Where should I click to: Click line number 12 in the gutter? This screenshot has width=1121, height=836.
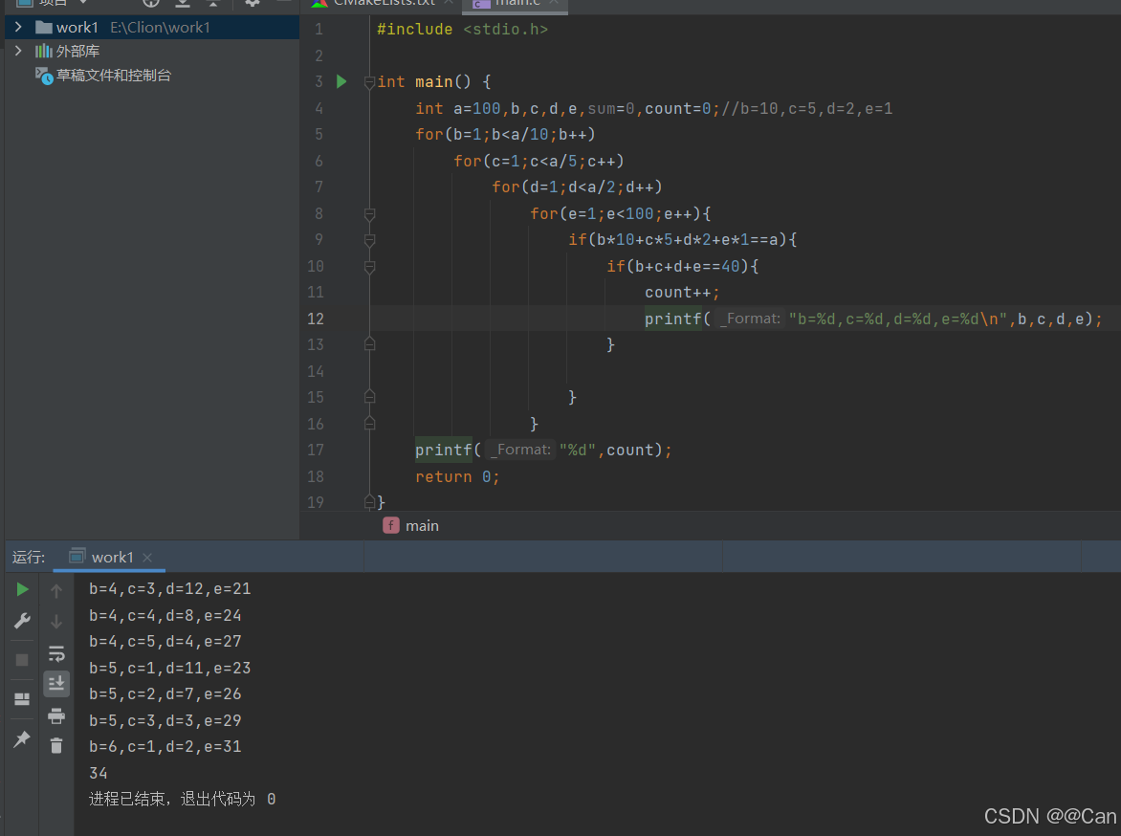[x=316, y=319]
